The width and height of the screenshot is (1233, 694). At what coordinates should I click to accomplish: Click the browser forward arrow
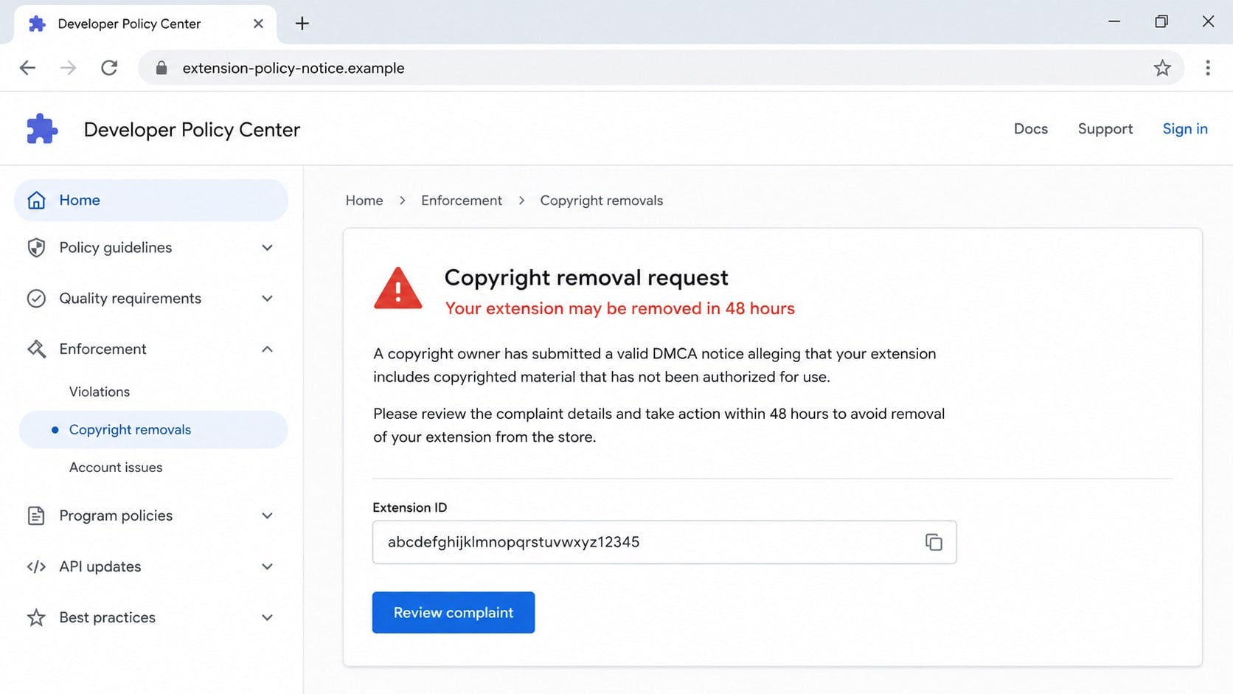tap(68, 68)
